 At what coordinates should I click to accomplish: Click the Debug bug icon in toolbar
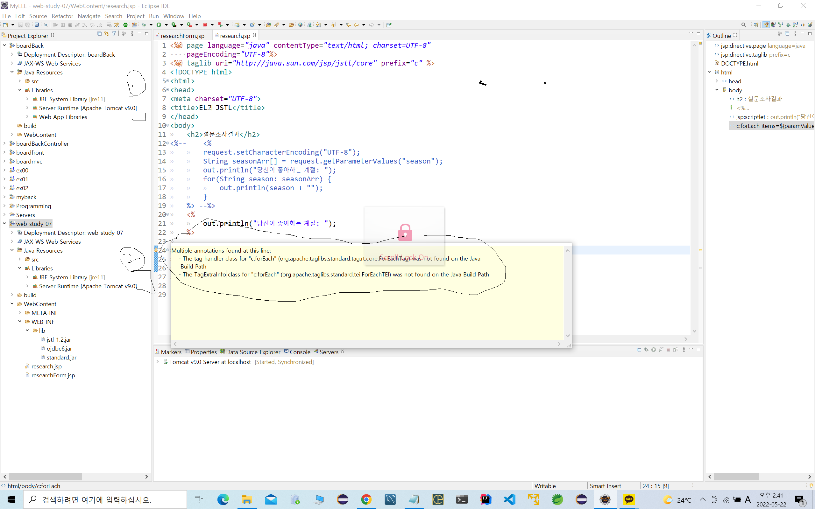(x=144, y=25)
